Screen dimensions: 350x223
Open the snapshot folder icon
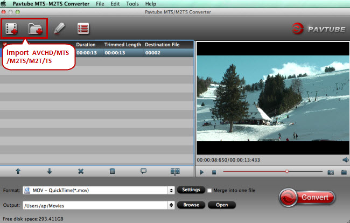pyautogui.click(x=344, y=172)
